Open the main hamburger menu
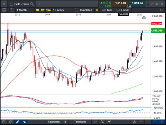The width and height of the screenshot is (166, 125). (x=4, y=4)
